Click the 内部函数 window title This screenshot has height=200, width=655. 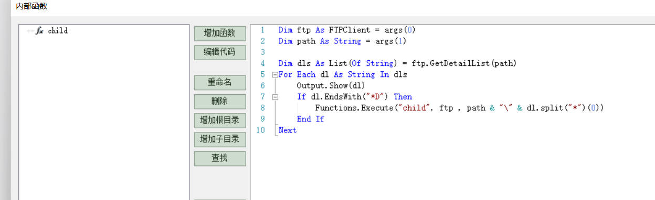click(31, 6)
